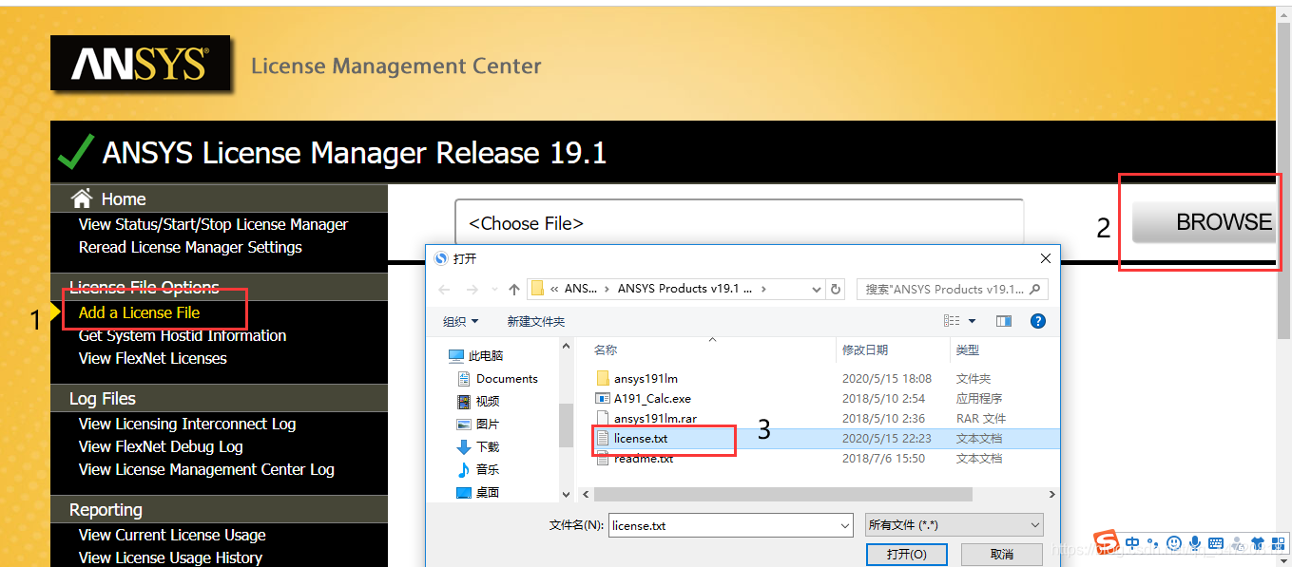Select readme.txt file
1292x567 pixels.
point(634,459)
